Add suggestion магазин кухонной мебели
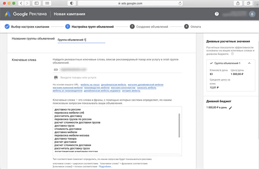 pyautogui.click(x=68, y=88)
